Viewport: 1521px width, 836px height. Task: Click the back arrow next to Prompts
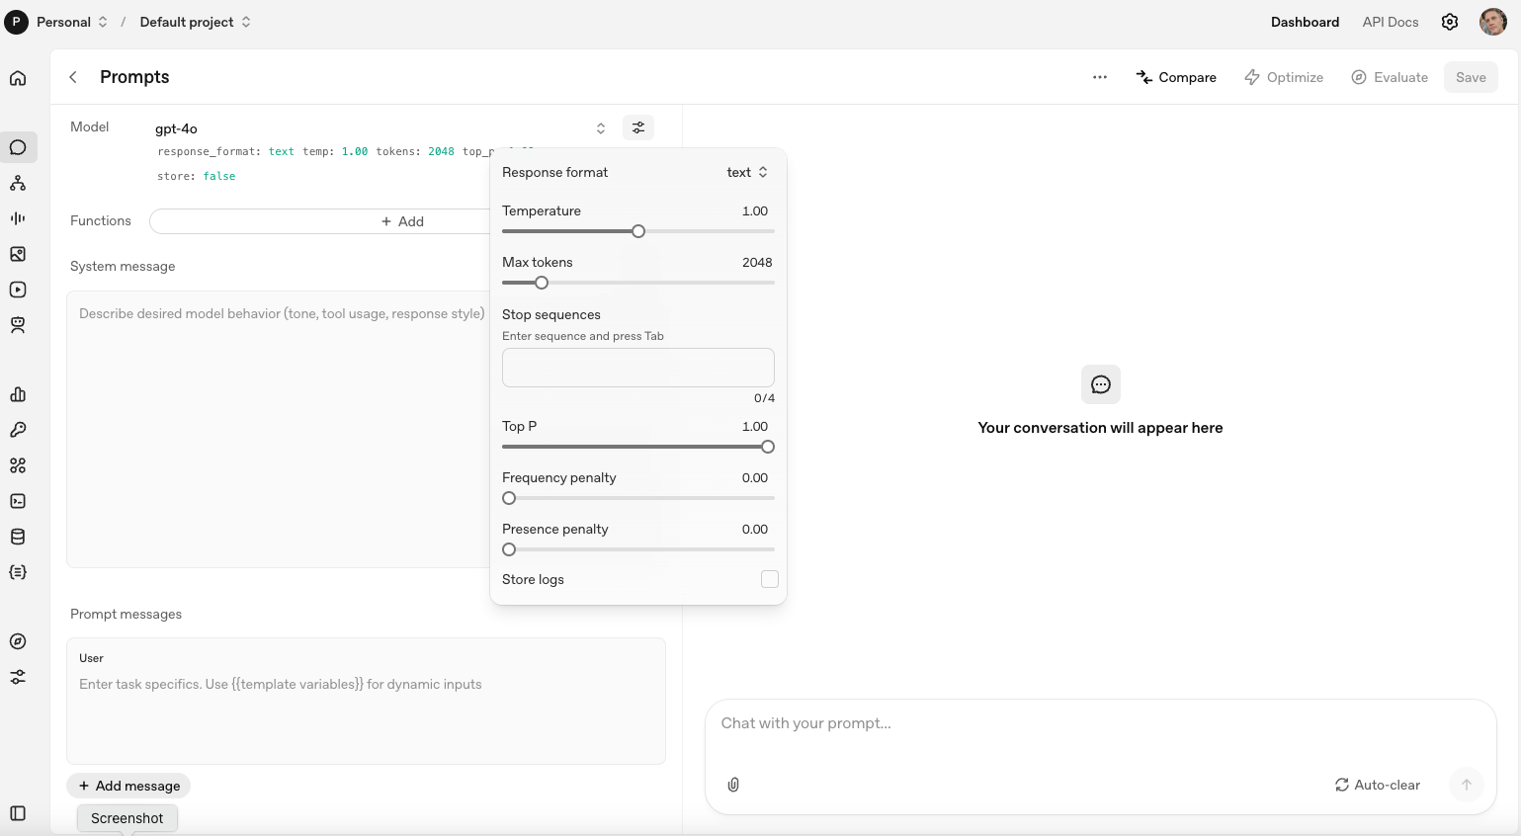(73, 77)
